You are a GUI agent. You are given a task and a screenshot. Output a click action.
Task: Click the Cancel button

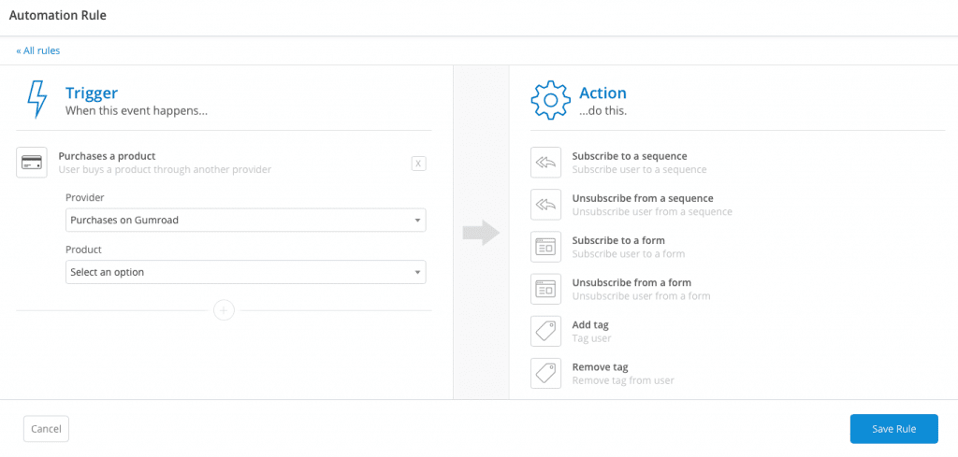coord(46,429)
